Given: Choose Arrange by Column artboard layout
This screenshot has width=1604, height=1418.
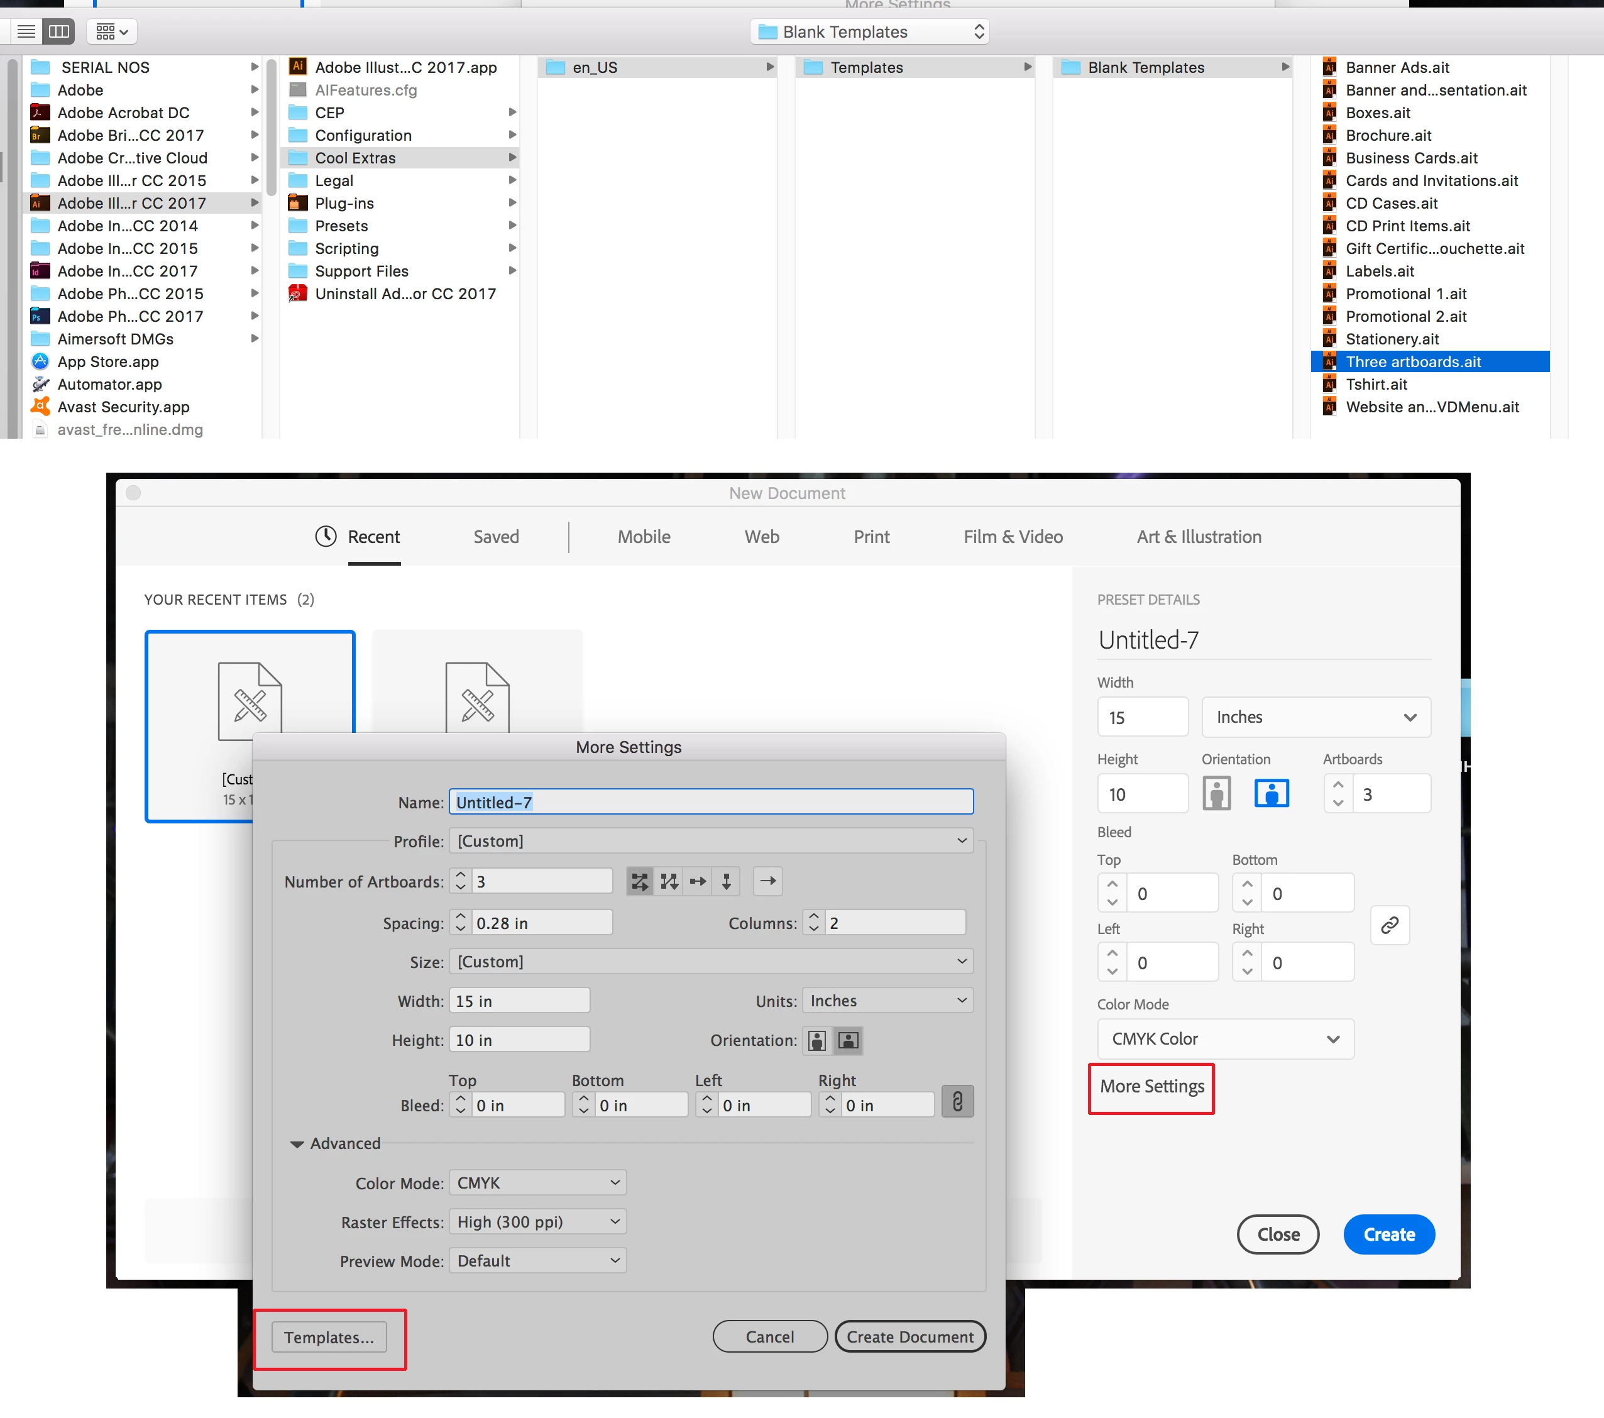Looking at the screenshot, I should click(x=727, y=881).
